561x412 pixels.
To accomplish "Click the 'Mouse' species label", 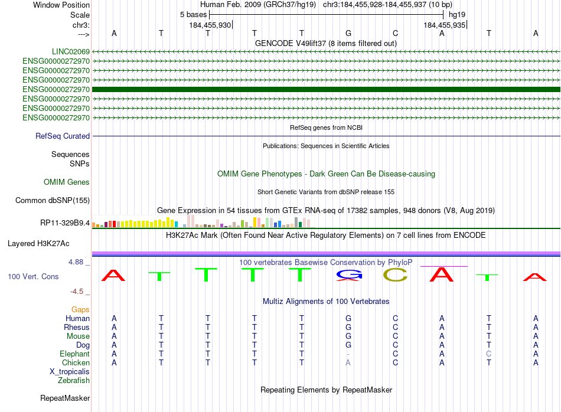I will coord(78,336).
